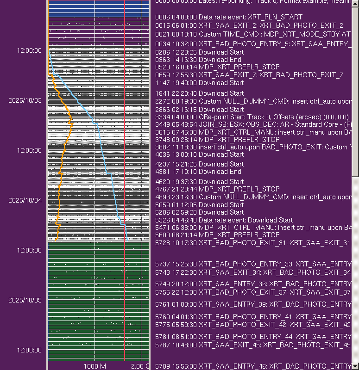
Task: Select the 0206 12:28:25 Download Start entry
Action: 199,52
